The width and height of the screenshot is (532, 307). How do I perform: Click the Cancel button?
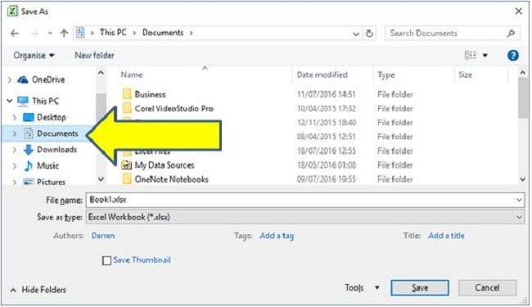[487, 288]
